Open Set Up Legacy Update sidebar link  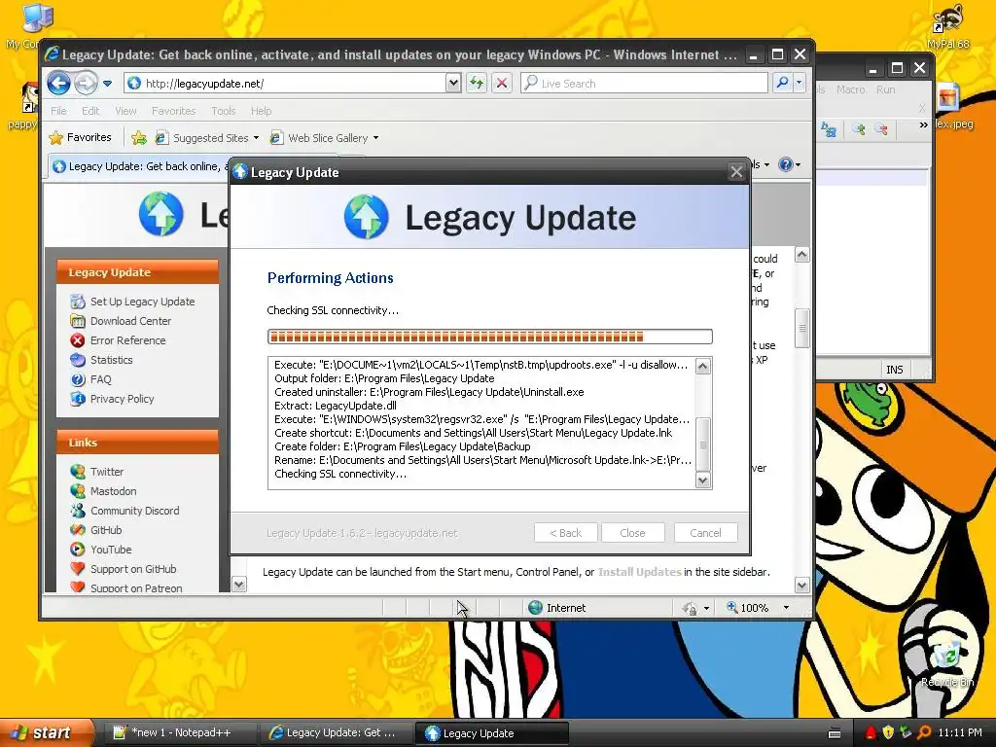coord(142,302)
